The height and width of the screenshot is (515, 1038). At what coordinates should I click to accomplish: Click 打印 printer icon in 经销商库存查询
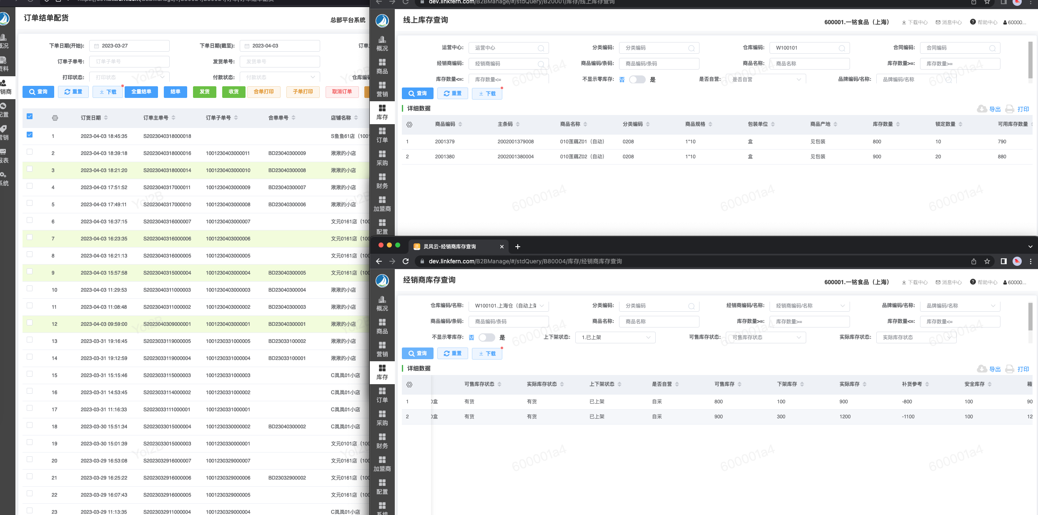pos(1010,369)
